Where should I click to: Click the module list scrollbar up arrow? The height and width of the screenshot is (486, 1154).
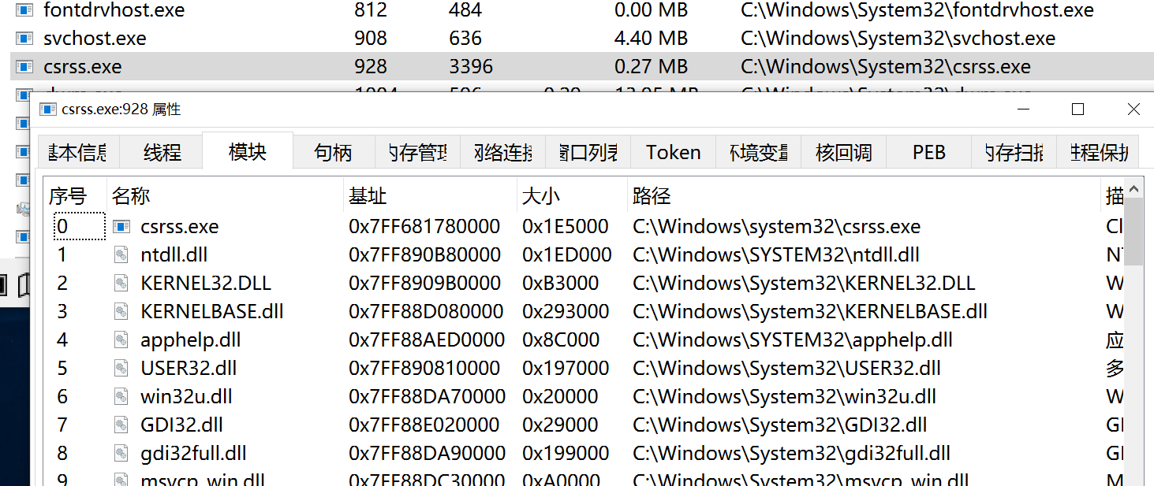click(x=1133, y=187)
